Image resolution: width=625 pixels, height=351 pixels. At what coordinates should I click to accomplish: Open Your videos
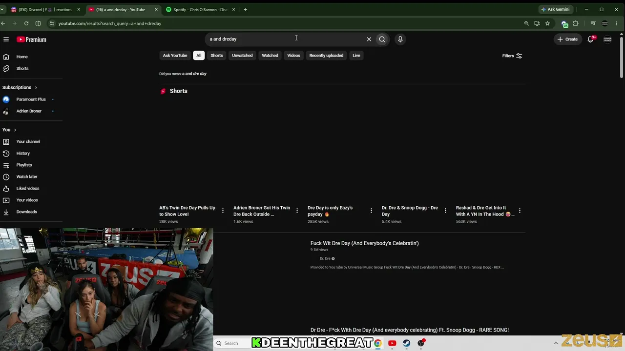27,200
